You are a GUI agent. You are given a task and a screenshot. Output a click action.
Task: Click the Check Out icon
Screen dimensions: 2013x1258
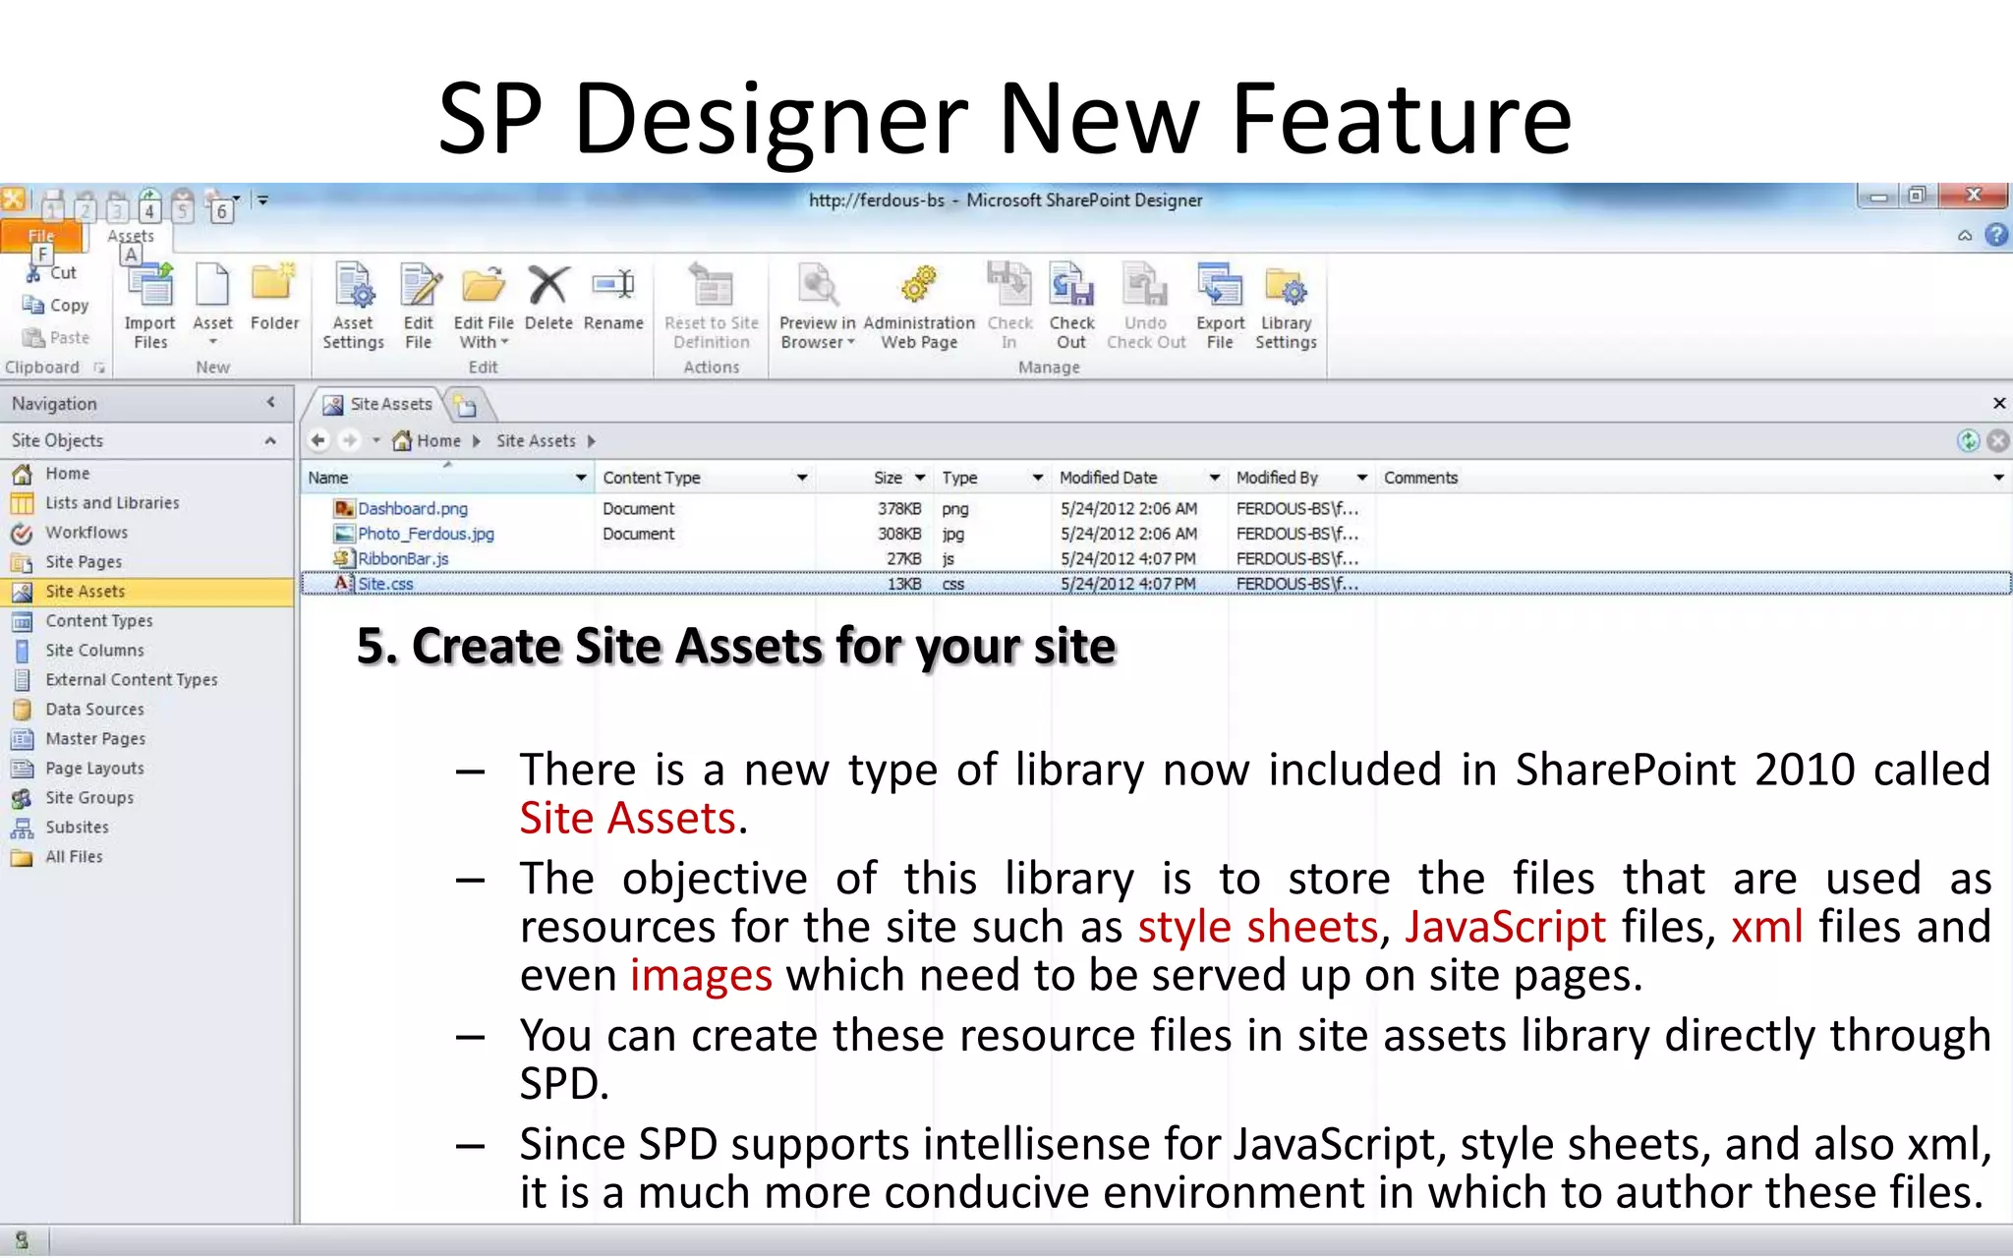pos(1071,286)
